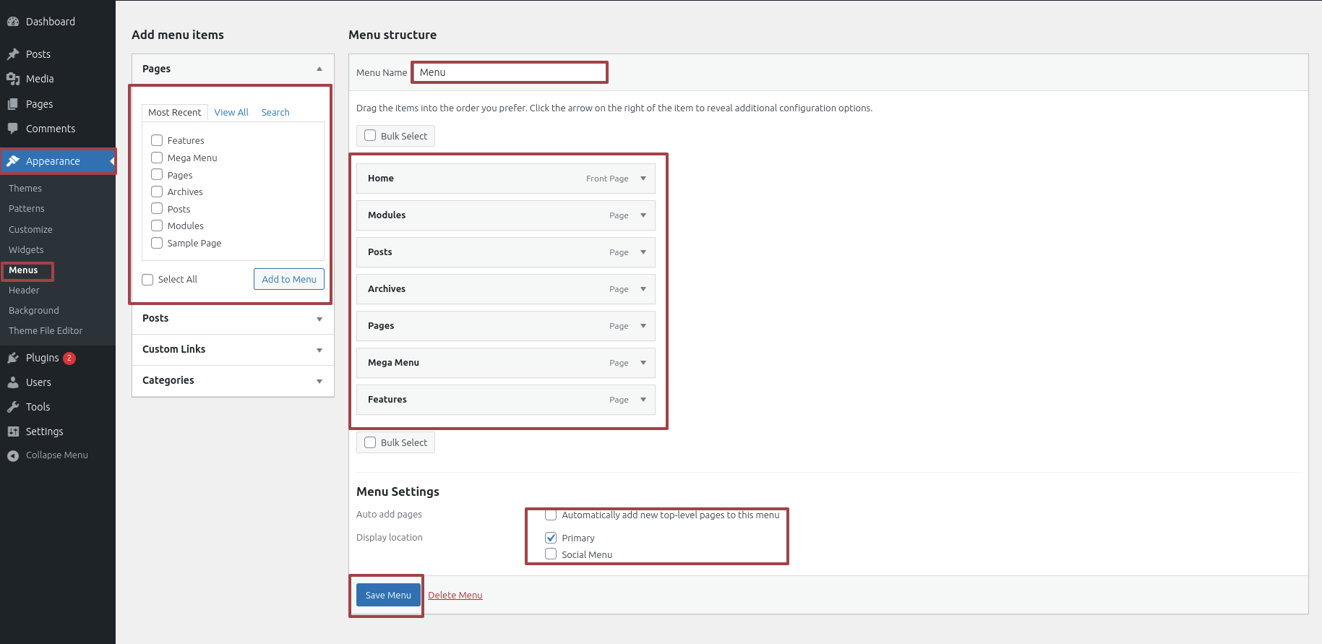The height and width of the screenshot is (644, 1322).
Task: Check the Modules page checkbox
Action: (x=157, y=226)
